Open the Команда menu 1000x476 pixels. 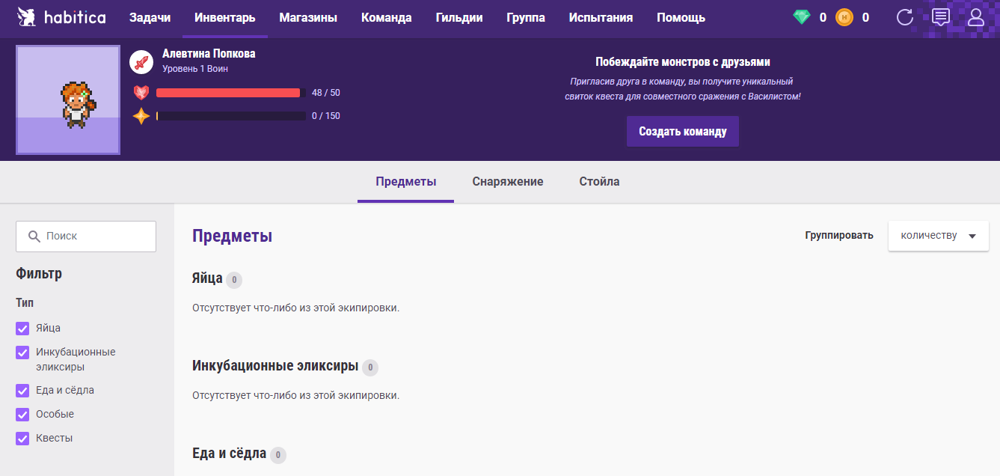click(x=387, y=18)
